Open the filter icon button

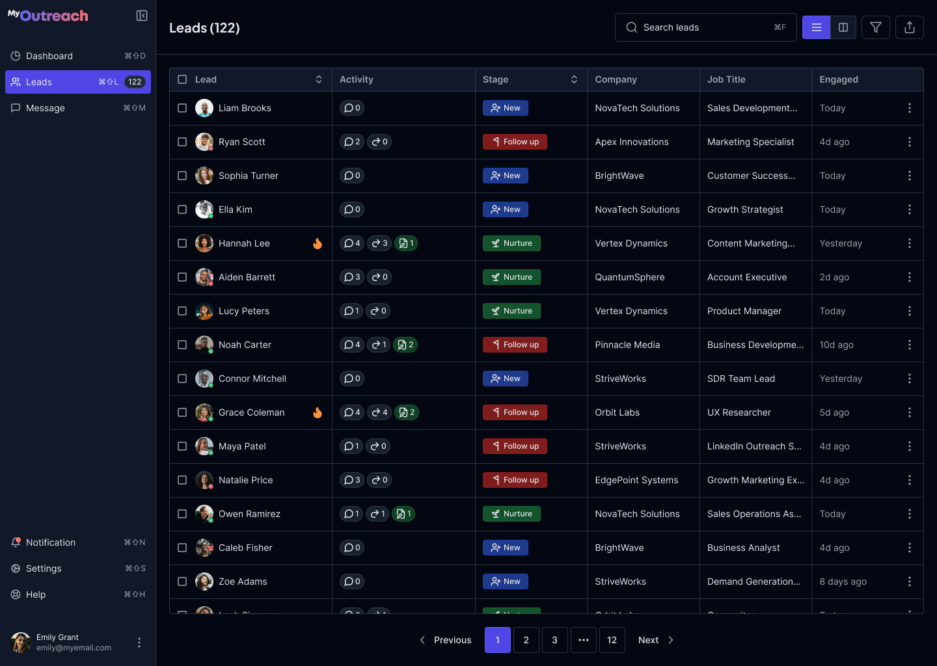tap(876, 27)
